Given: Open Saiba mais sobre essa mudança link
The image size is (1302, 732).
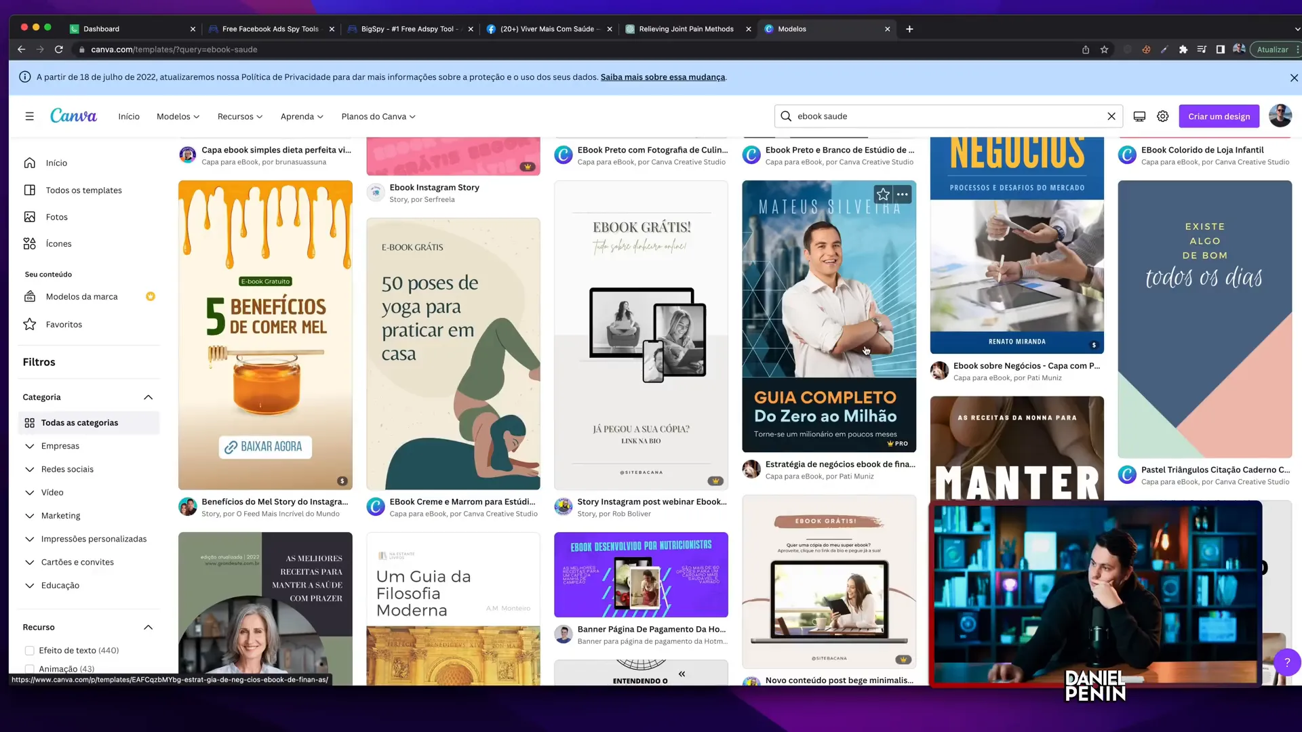Looking at the screenshot, I should tap(663, 77).
